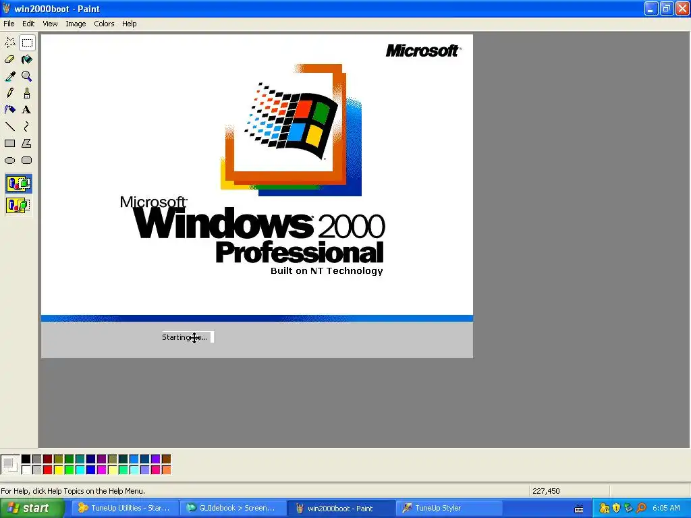Activate the Pick Color eyedropper tool
This screenshot has width=691, height=518.
tap(9, 76)
